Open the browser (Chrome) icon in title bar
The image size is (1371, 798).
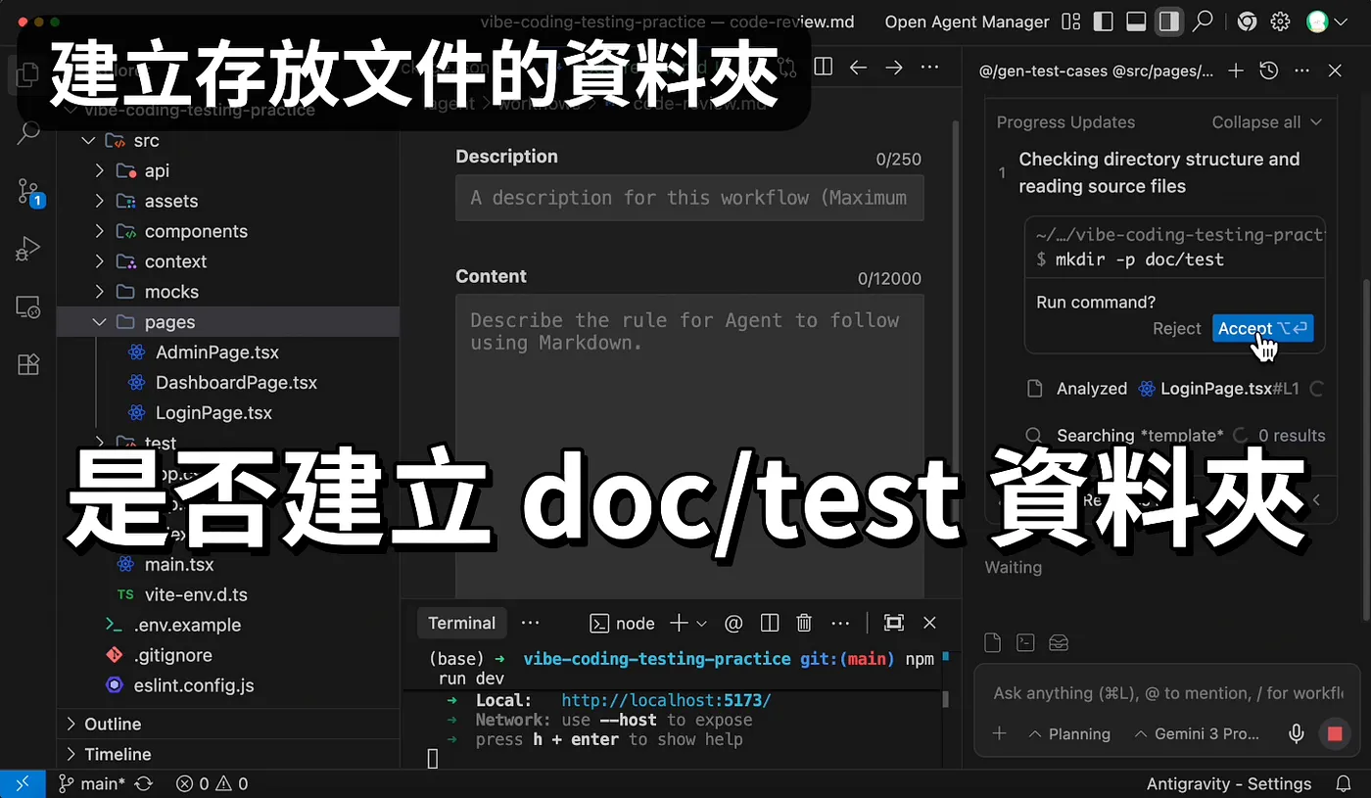[x=1247, y=22]
